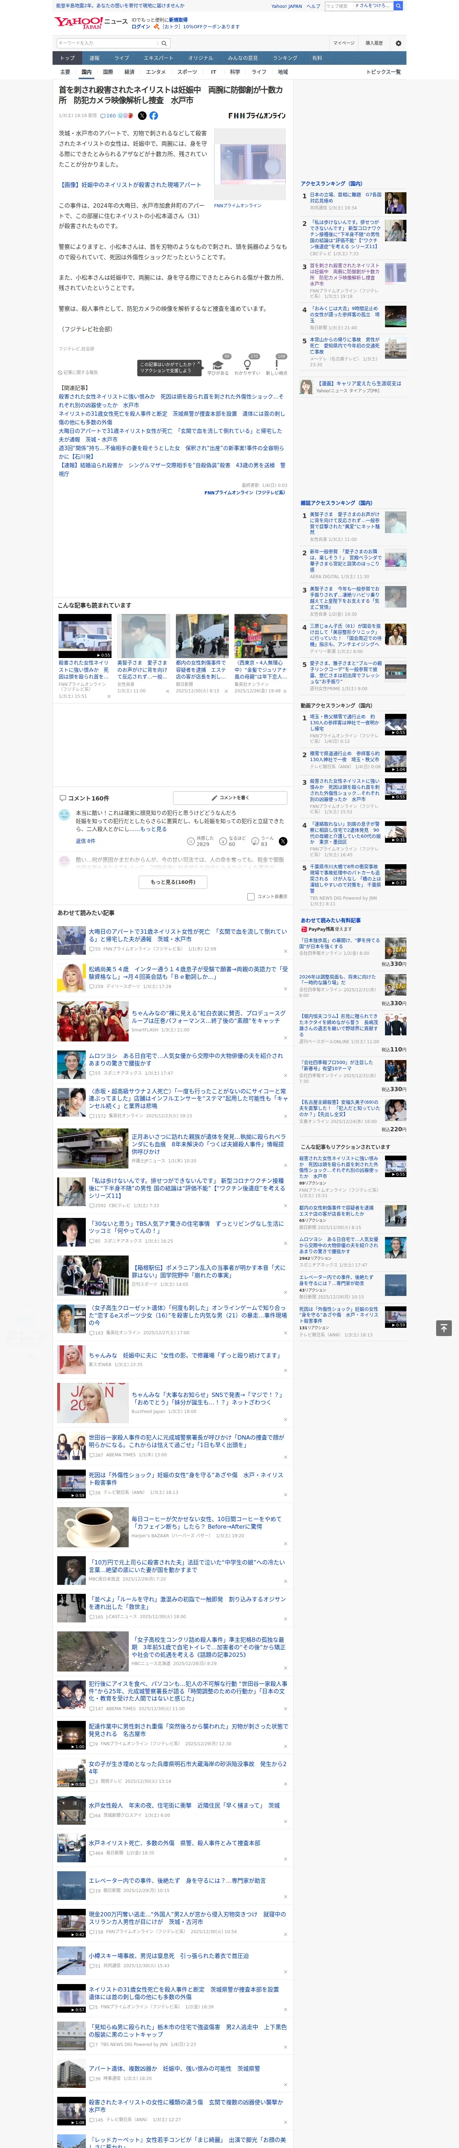
Task: Open ranking item 1 日本の立場、首相に難題
Action: pos(346,198)
